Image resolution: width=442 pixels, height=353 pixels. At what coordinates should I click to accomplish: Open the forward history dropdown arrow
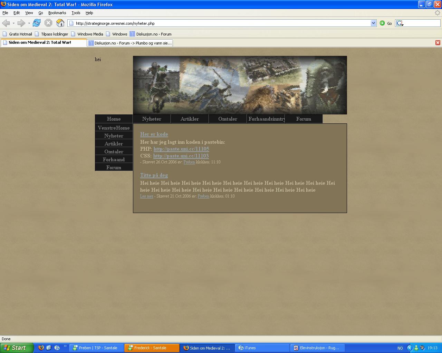pos(29,23)
